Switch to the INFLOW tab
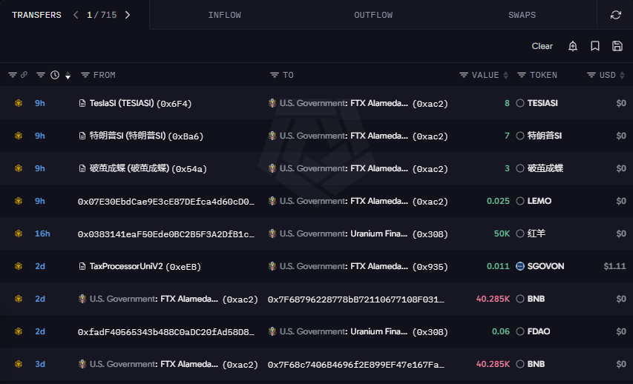 coord(224,15)
